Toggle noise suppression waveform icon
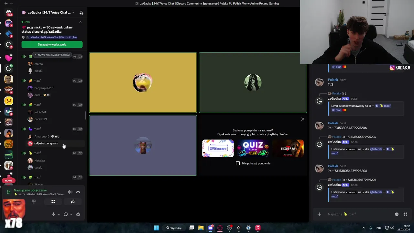The width and height of the screenshot is (414, 233). (x=70, y=192)
